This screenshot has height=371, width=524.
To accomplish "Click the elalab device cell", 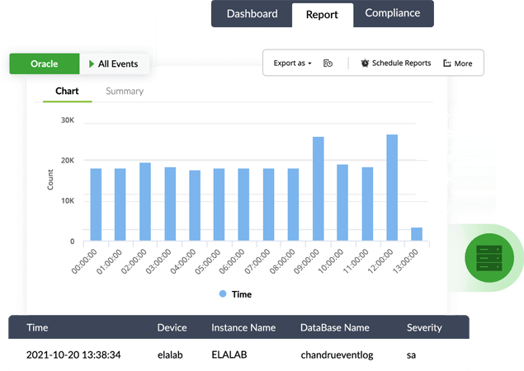I will 170,355.
